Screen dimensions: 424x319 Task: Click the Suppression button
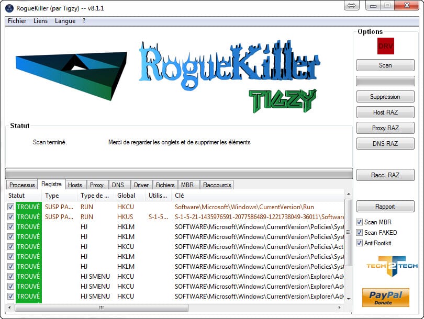[x=385, y=97]
